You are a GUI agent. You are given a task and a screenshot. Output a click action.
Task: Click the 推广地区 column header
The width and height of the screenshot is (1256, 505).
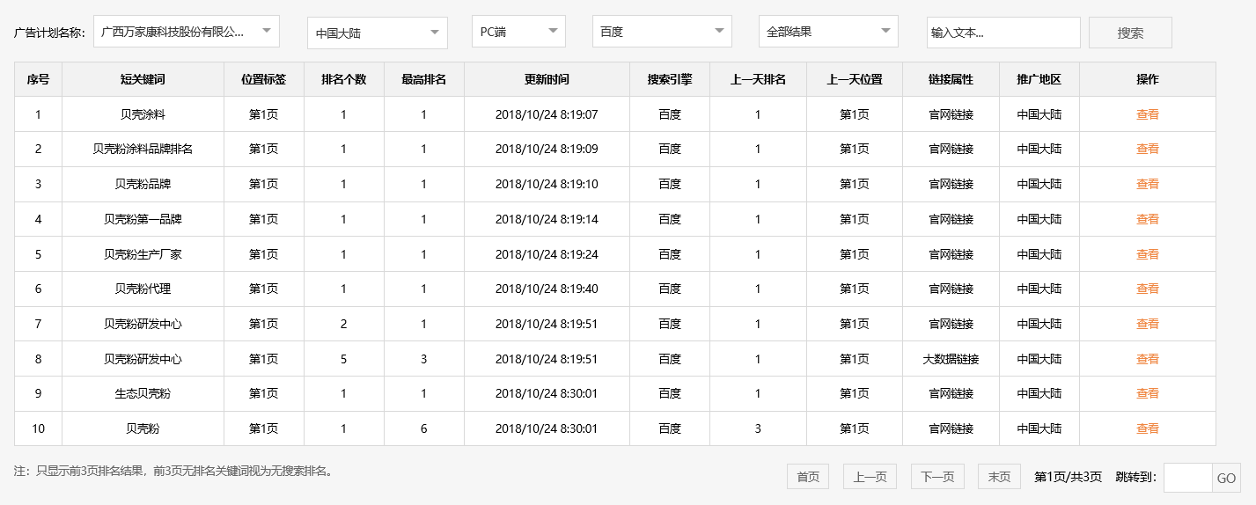pos(1039,79)
